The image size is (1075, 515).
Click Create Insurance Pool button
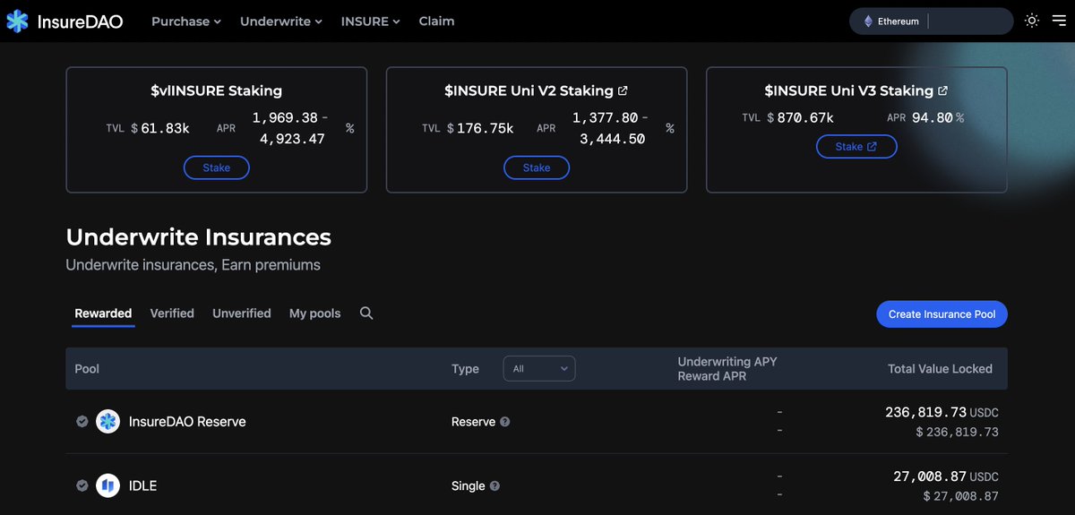click(x=942, y=314)
